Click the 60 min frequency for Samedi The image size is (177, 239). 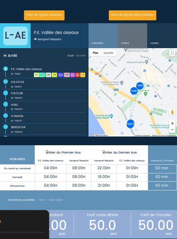162,177
